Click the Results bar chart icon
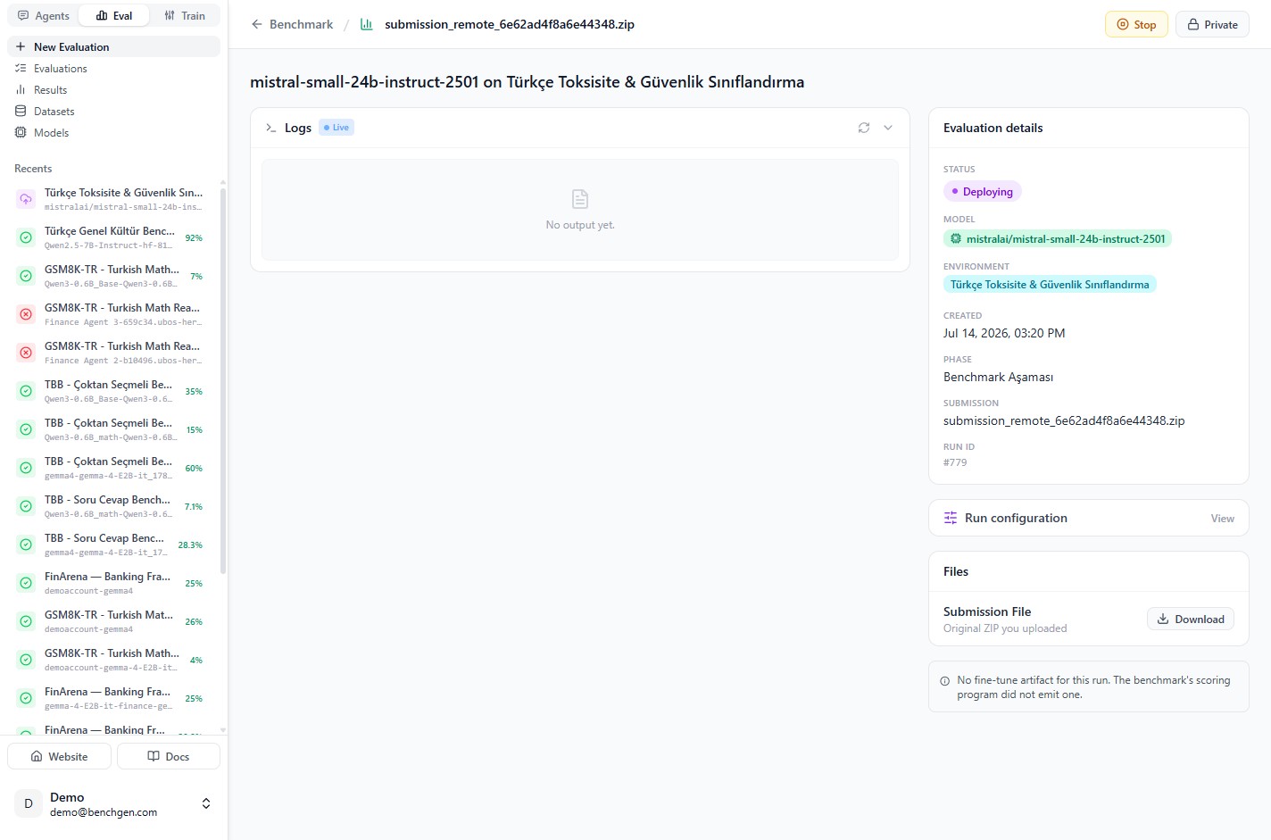1271x840 pixels. pos(21,90)
